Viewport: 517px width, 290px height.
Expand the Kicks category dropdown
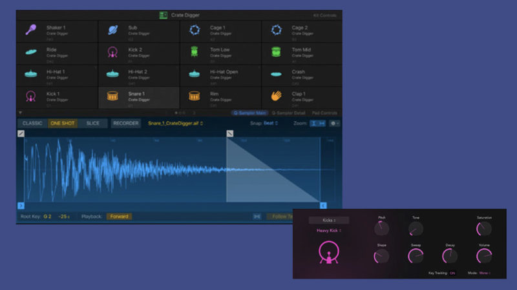pos(329,220)
